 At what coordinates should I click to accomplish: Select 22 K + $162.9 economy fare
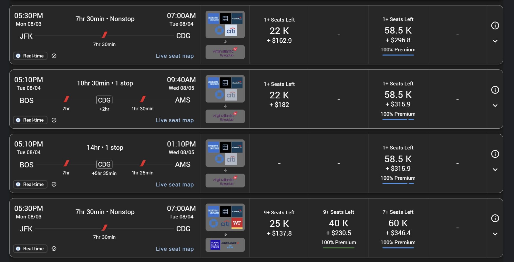click(279, 35)
